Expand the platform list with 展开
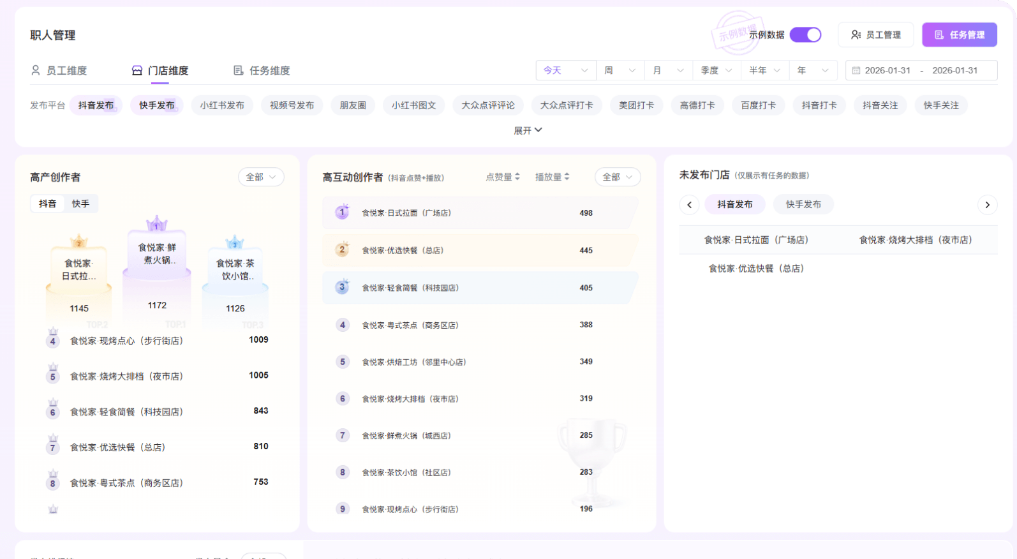Screen dimensions: 1017x559 click(x=528, y=130)
